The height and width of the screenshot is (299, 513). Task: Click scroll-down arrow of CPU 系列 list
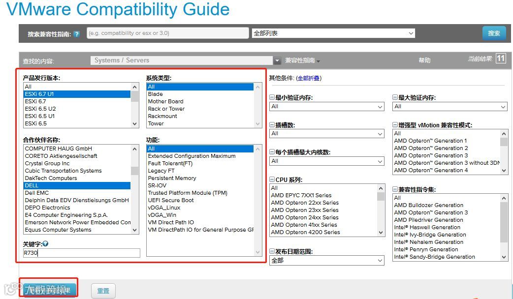point(381,232)
